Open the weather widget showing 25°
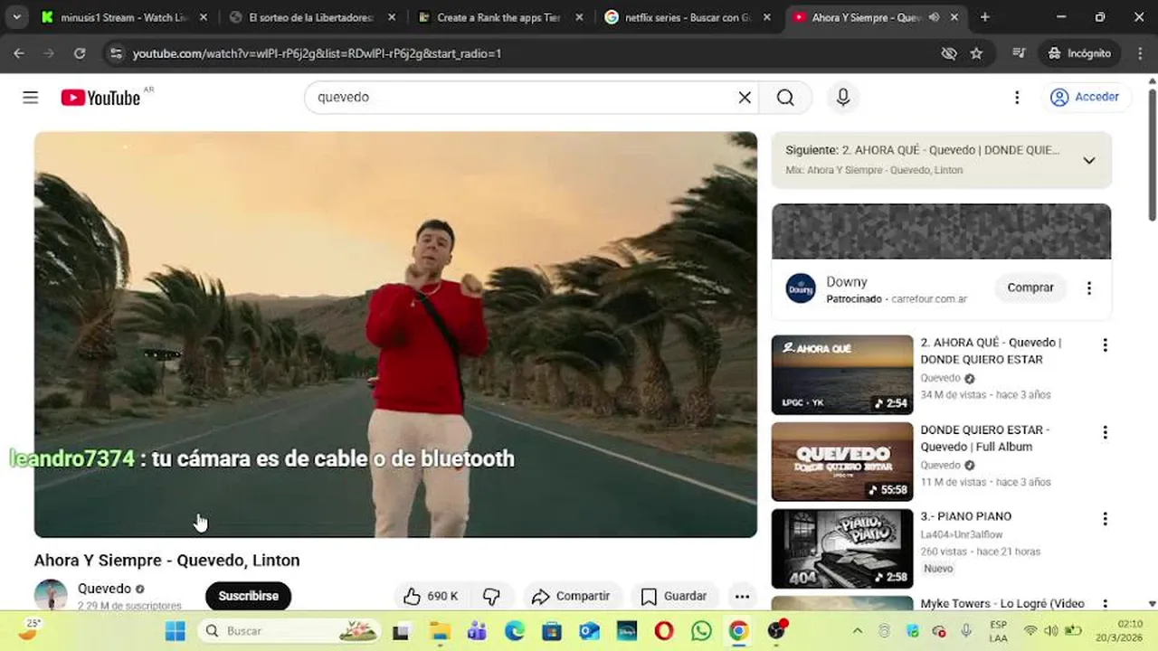This screenshot has width=1158, height=651. click(x=30, y=629)
